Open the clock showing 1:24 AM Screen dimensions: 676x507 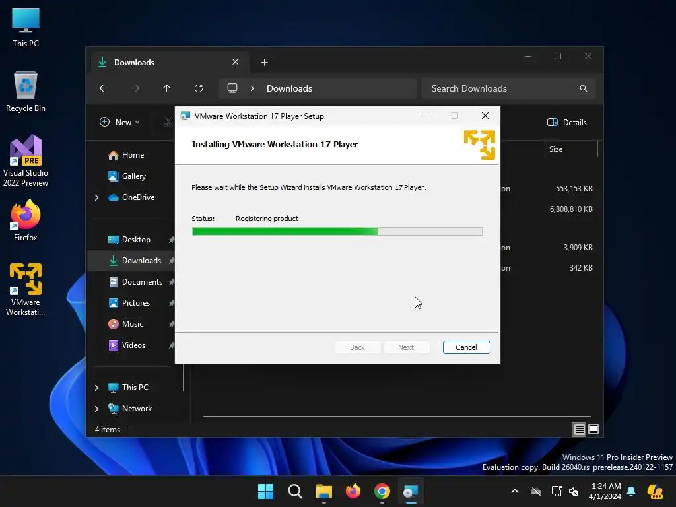click(605, 491)
